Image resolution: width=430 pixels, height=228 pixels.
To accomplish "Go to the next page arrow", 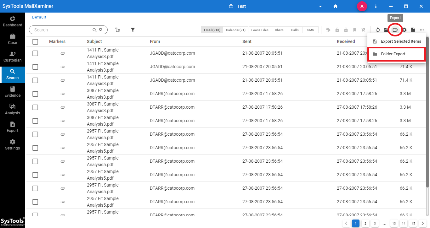I will [422, 224].
